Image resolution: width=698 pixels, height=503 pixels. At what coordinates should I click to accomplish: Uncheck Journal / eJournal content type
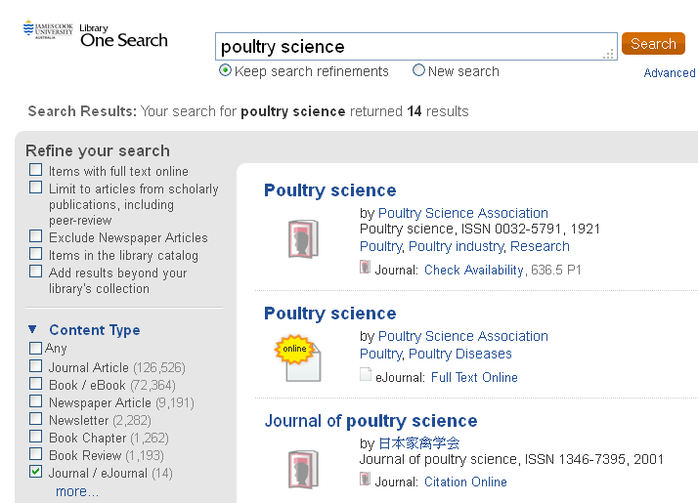(35, 472)
